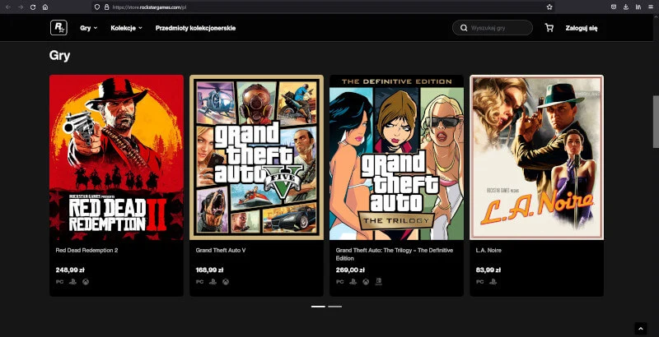Click the Gry section heading
This screenshot has height=337, width=659.
point(59,56)
